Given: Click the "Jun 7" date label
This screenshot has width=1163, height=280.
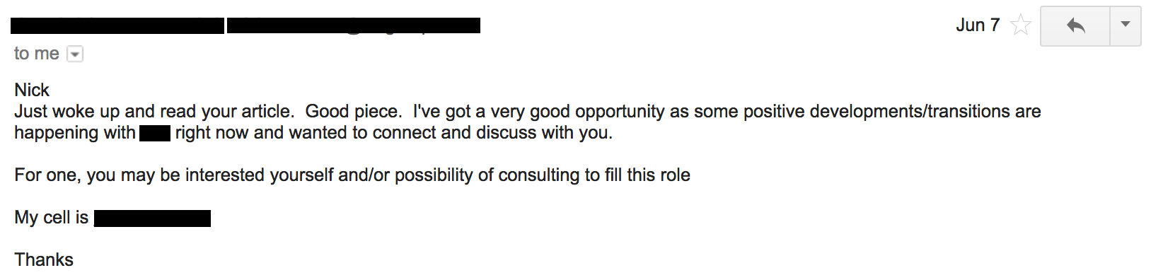Looking at the screenshot, I should tap(978, 25).
